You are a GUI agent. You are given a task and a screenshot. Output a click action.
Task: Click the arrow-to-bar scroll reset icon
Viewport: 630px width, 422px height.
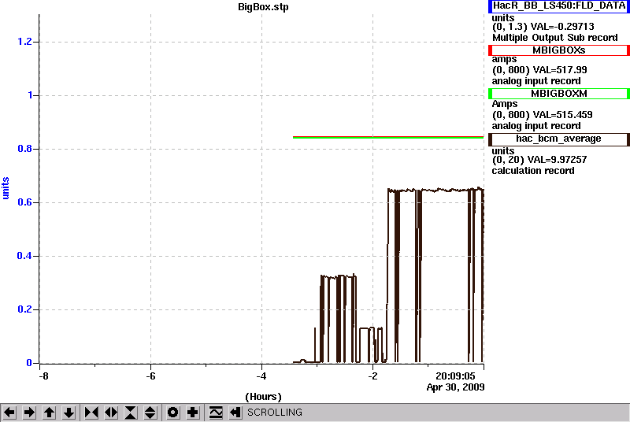235,413
